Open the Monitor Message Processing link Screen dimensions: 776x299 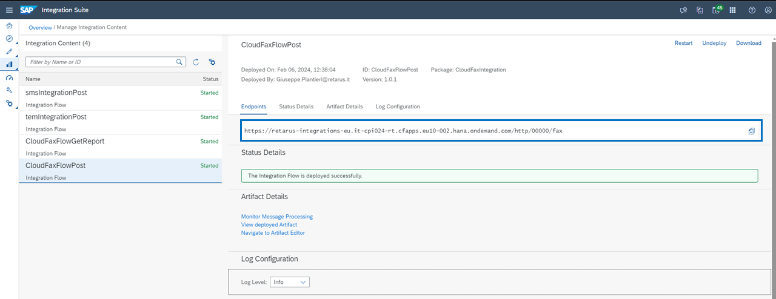coord(276,217)
